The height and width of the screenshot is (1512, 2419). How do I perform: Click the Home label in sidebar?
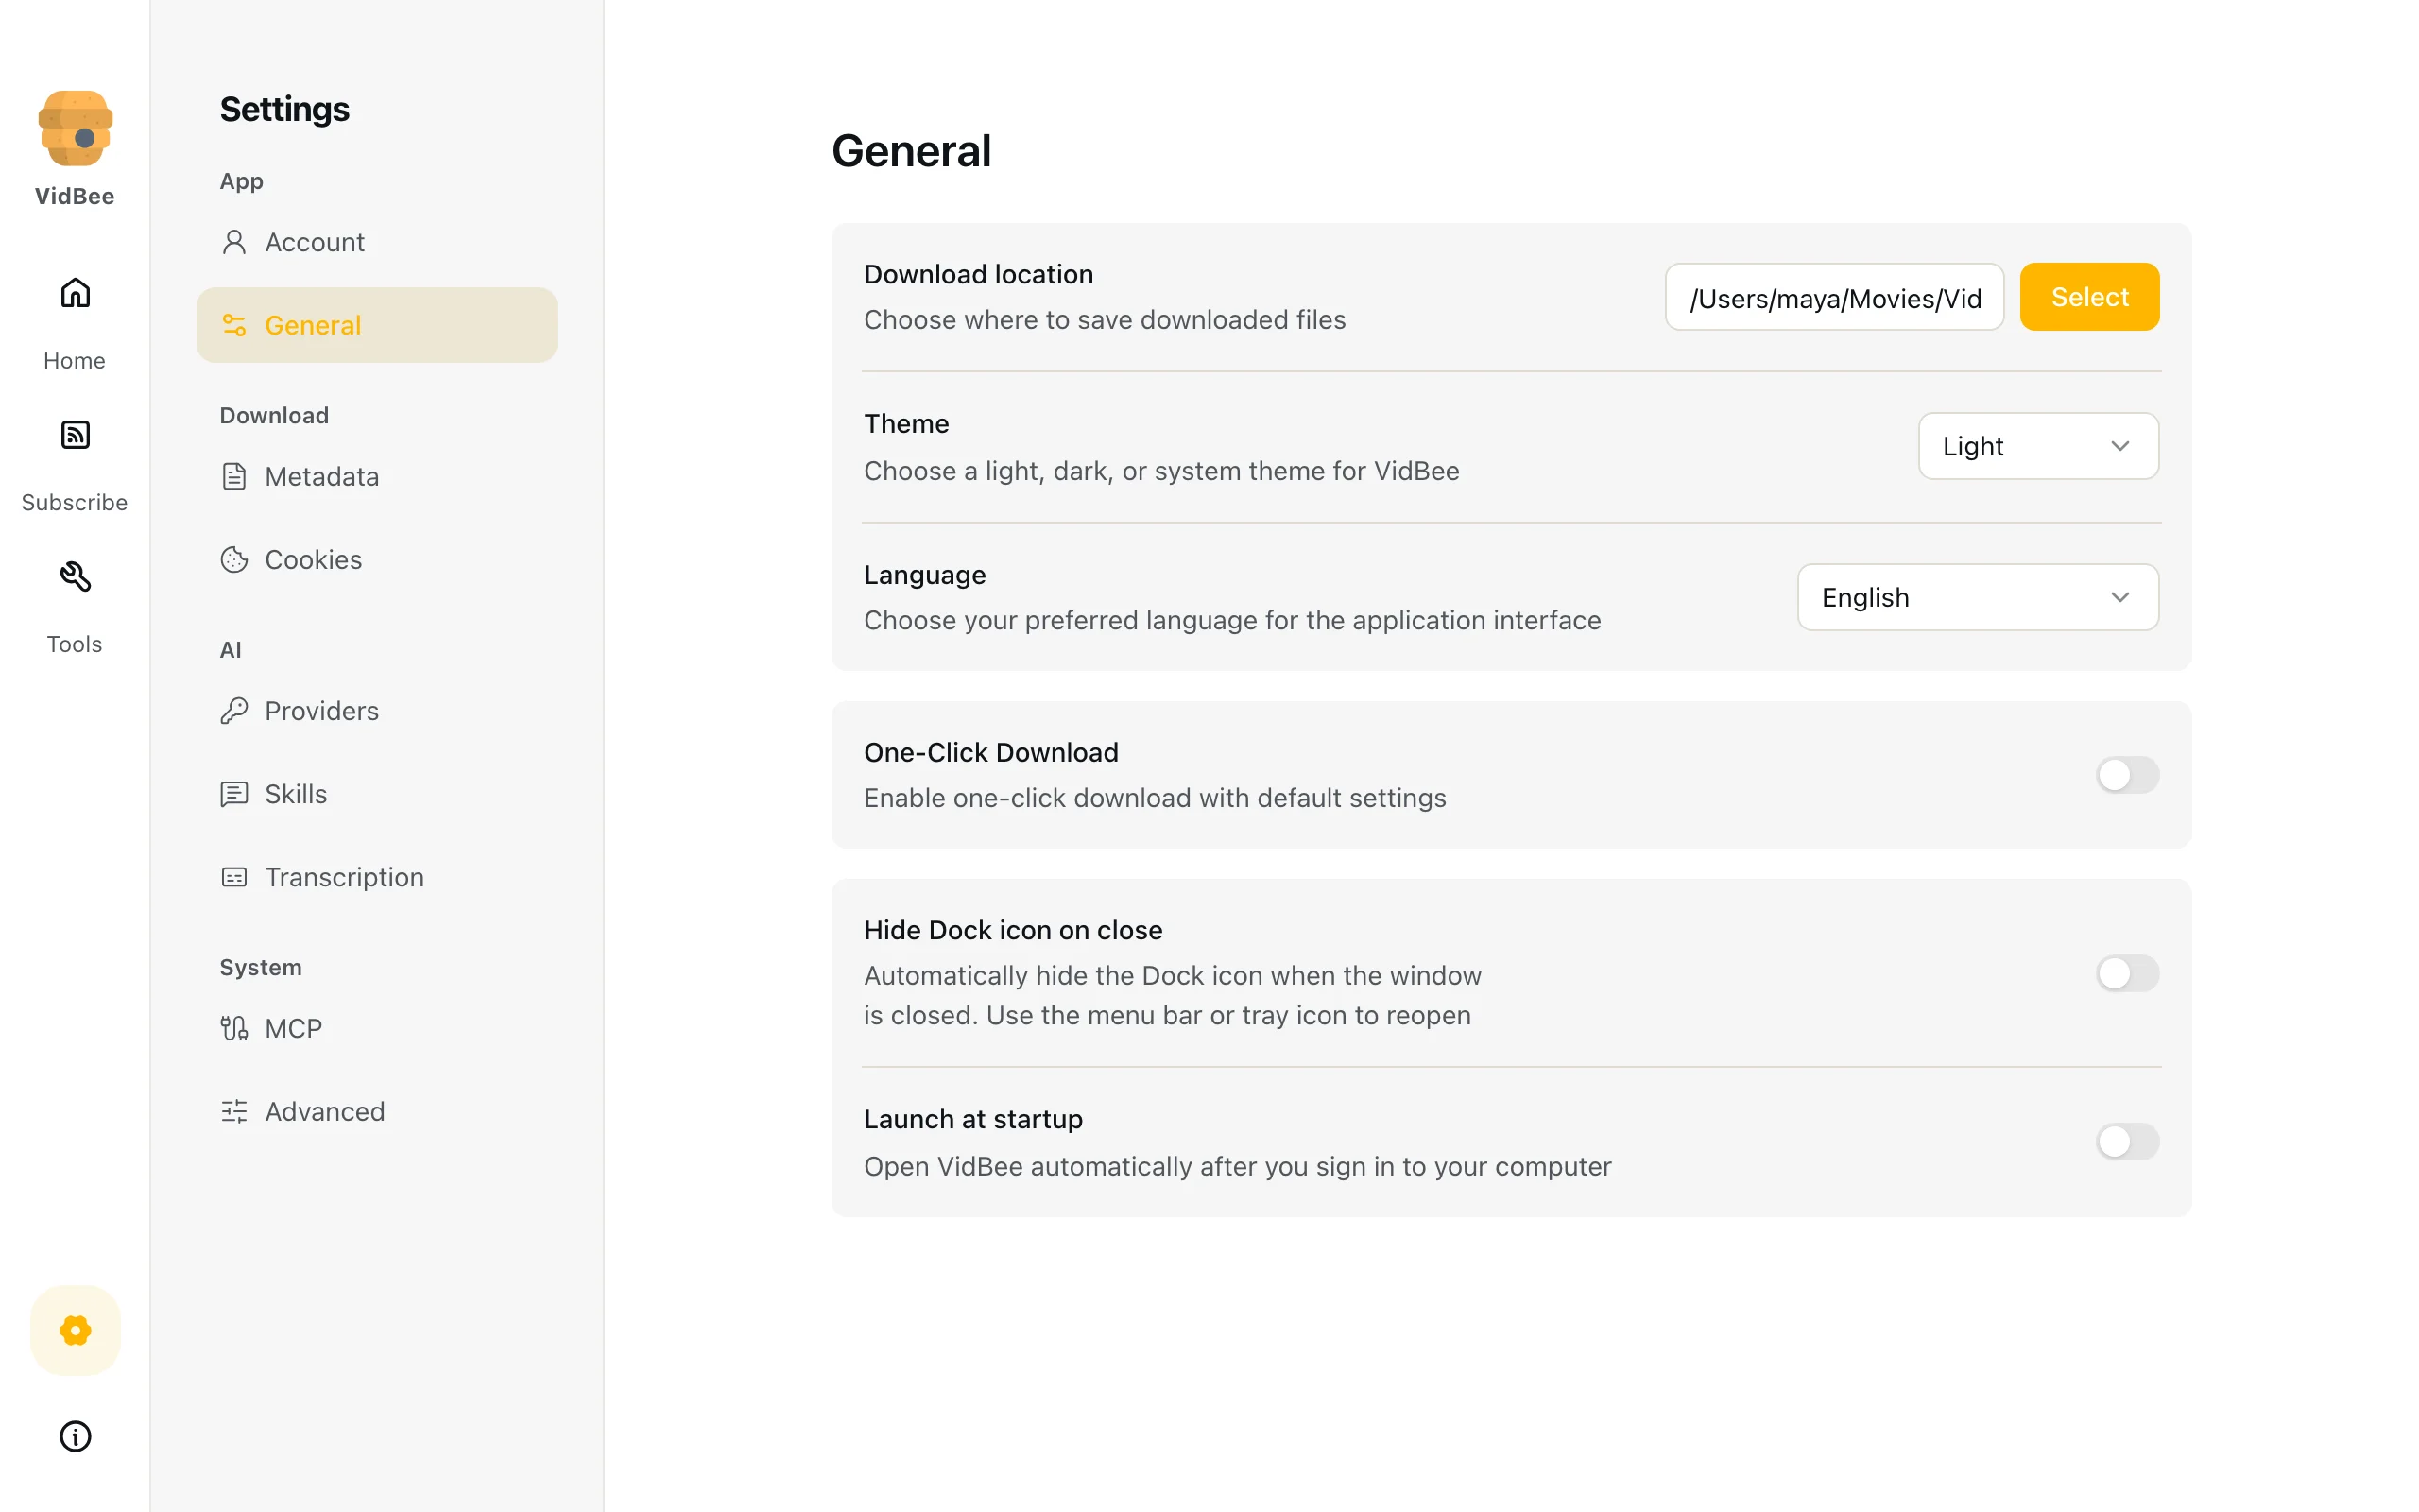(x=75, y=360)
